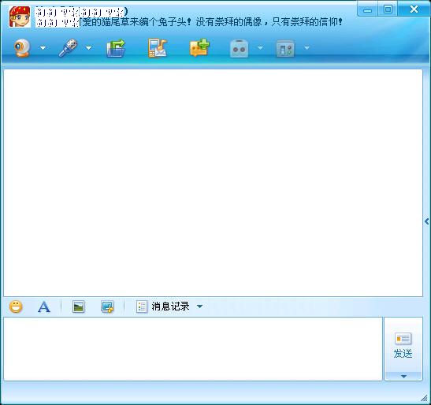
Task: Expand the applications dropdown arrow
Action: 307,48
